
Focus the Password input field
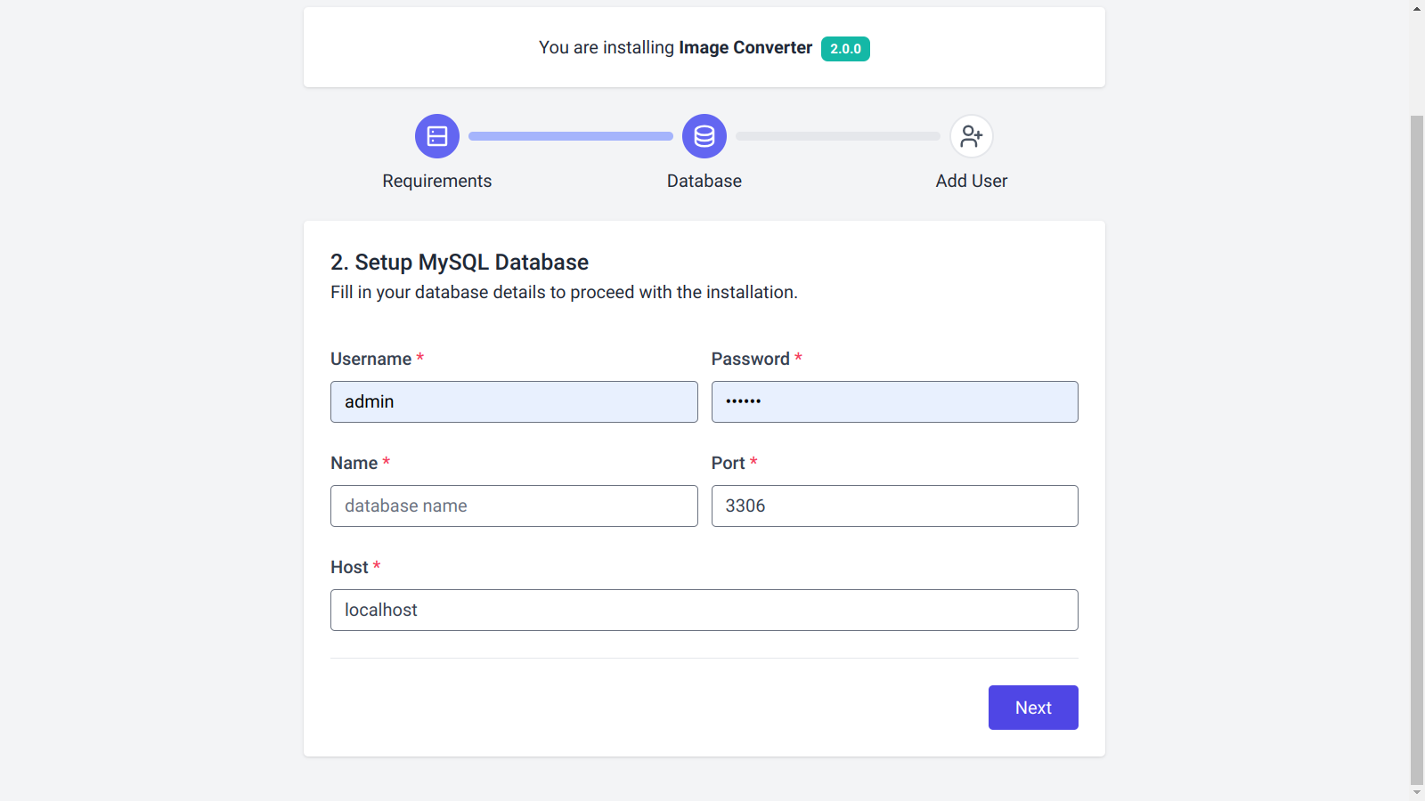point(895,401)
